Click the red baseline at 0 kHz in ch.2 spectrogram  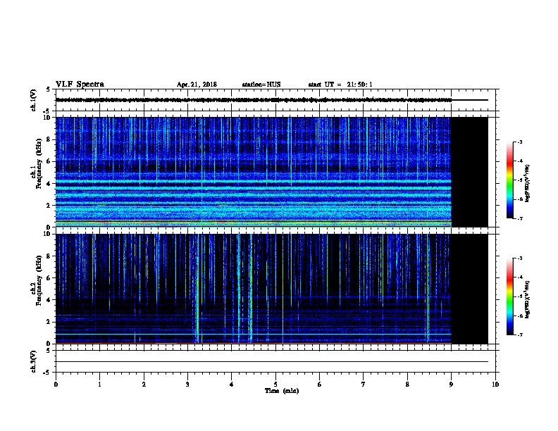[254, 343]
